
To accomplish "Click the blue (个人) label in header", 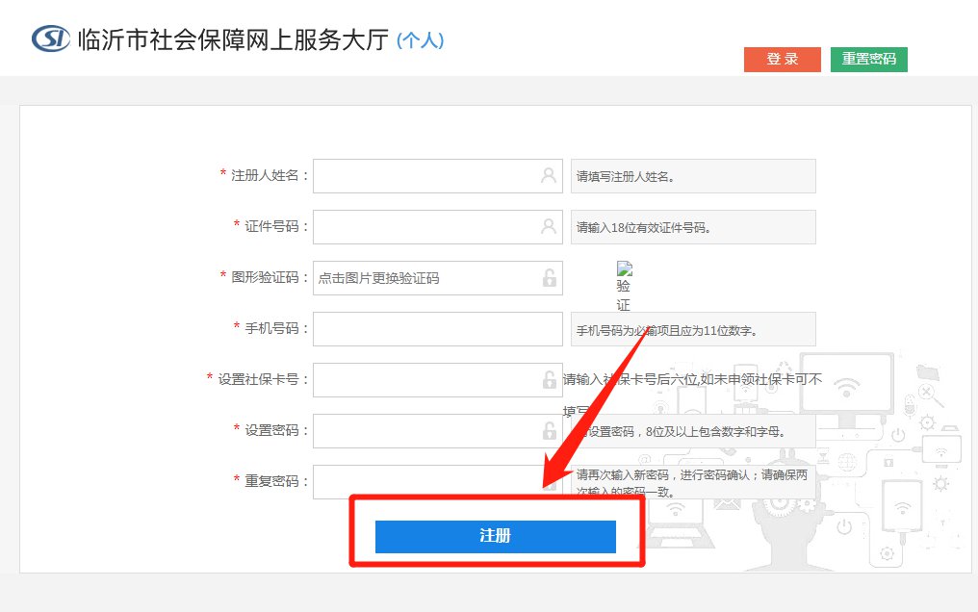I will 421,41.
